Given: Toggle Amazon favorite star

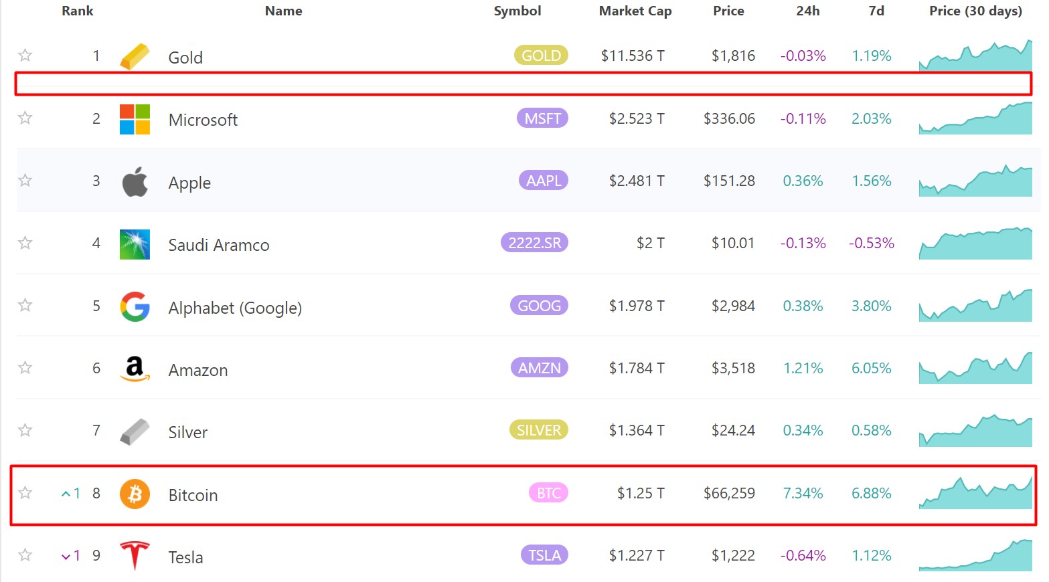Looking at the screenshot, I should pos(25,368).
